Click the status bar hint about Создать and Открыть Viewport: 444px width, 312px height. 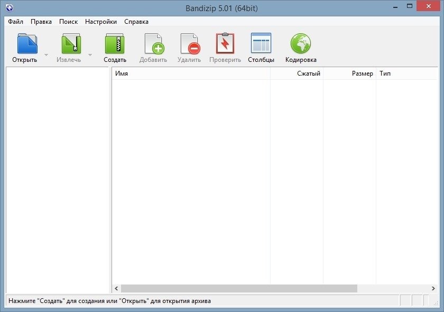(109, 301)
